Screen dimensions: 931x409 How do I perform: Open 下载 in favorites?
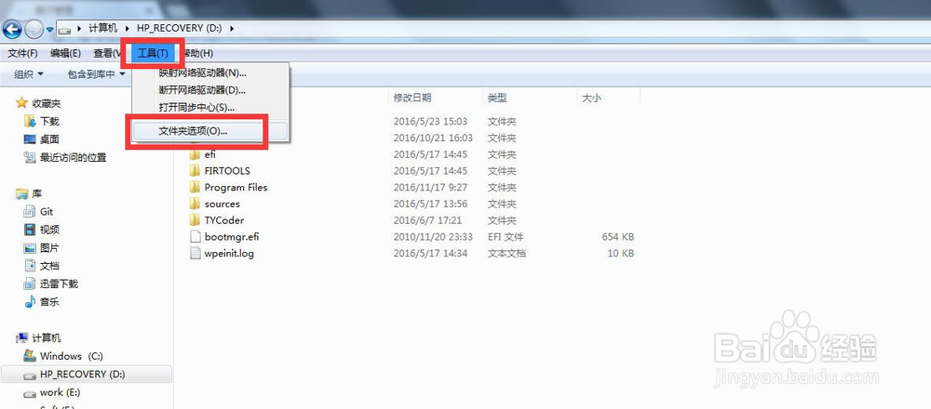(x=50, y=122)
